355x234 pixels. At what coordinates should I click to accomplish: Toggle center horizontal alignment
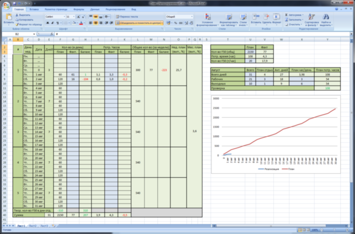[x=96, y=23]
